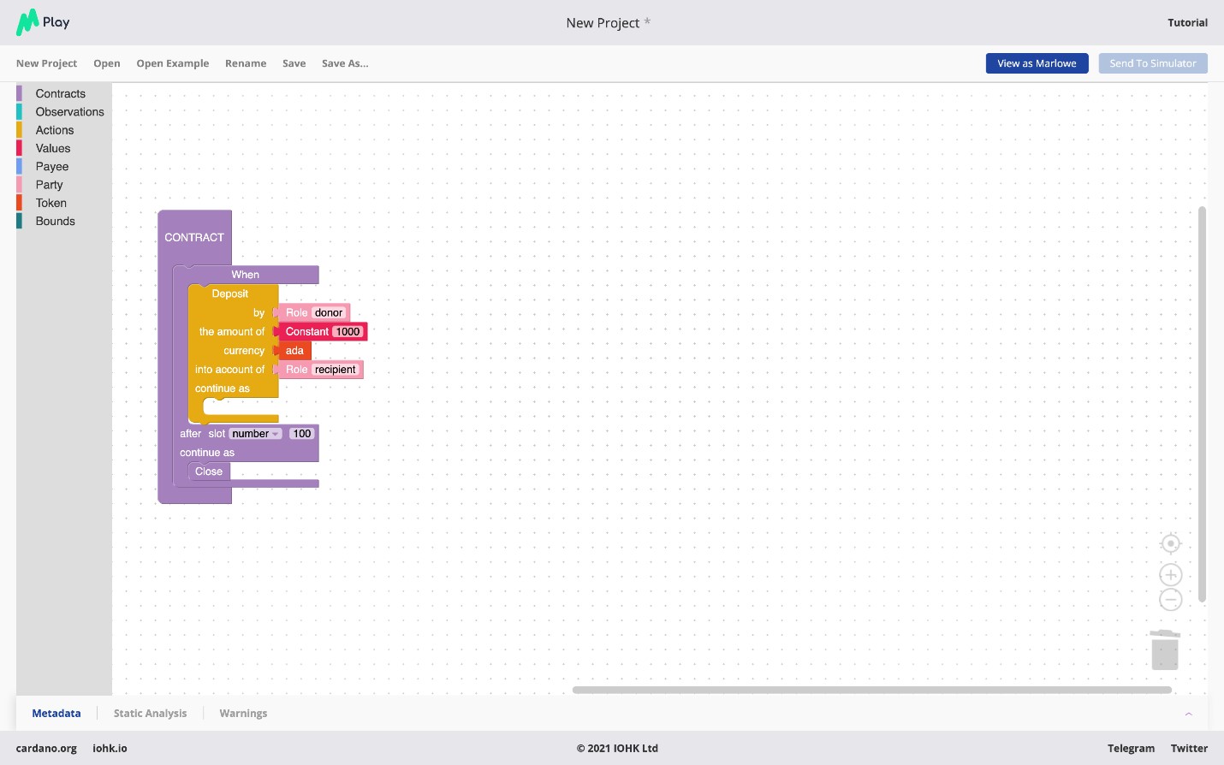1224x765 pixels.
Task: Click the trash can icon
Action: (1165, 649)
